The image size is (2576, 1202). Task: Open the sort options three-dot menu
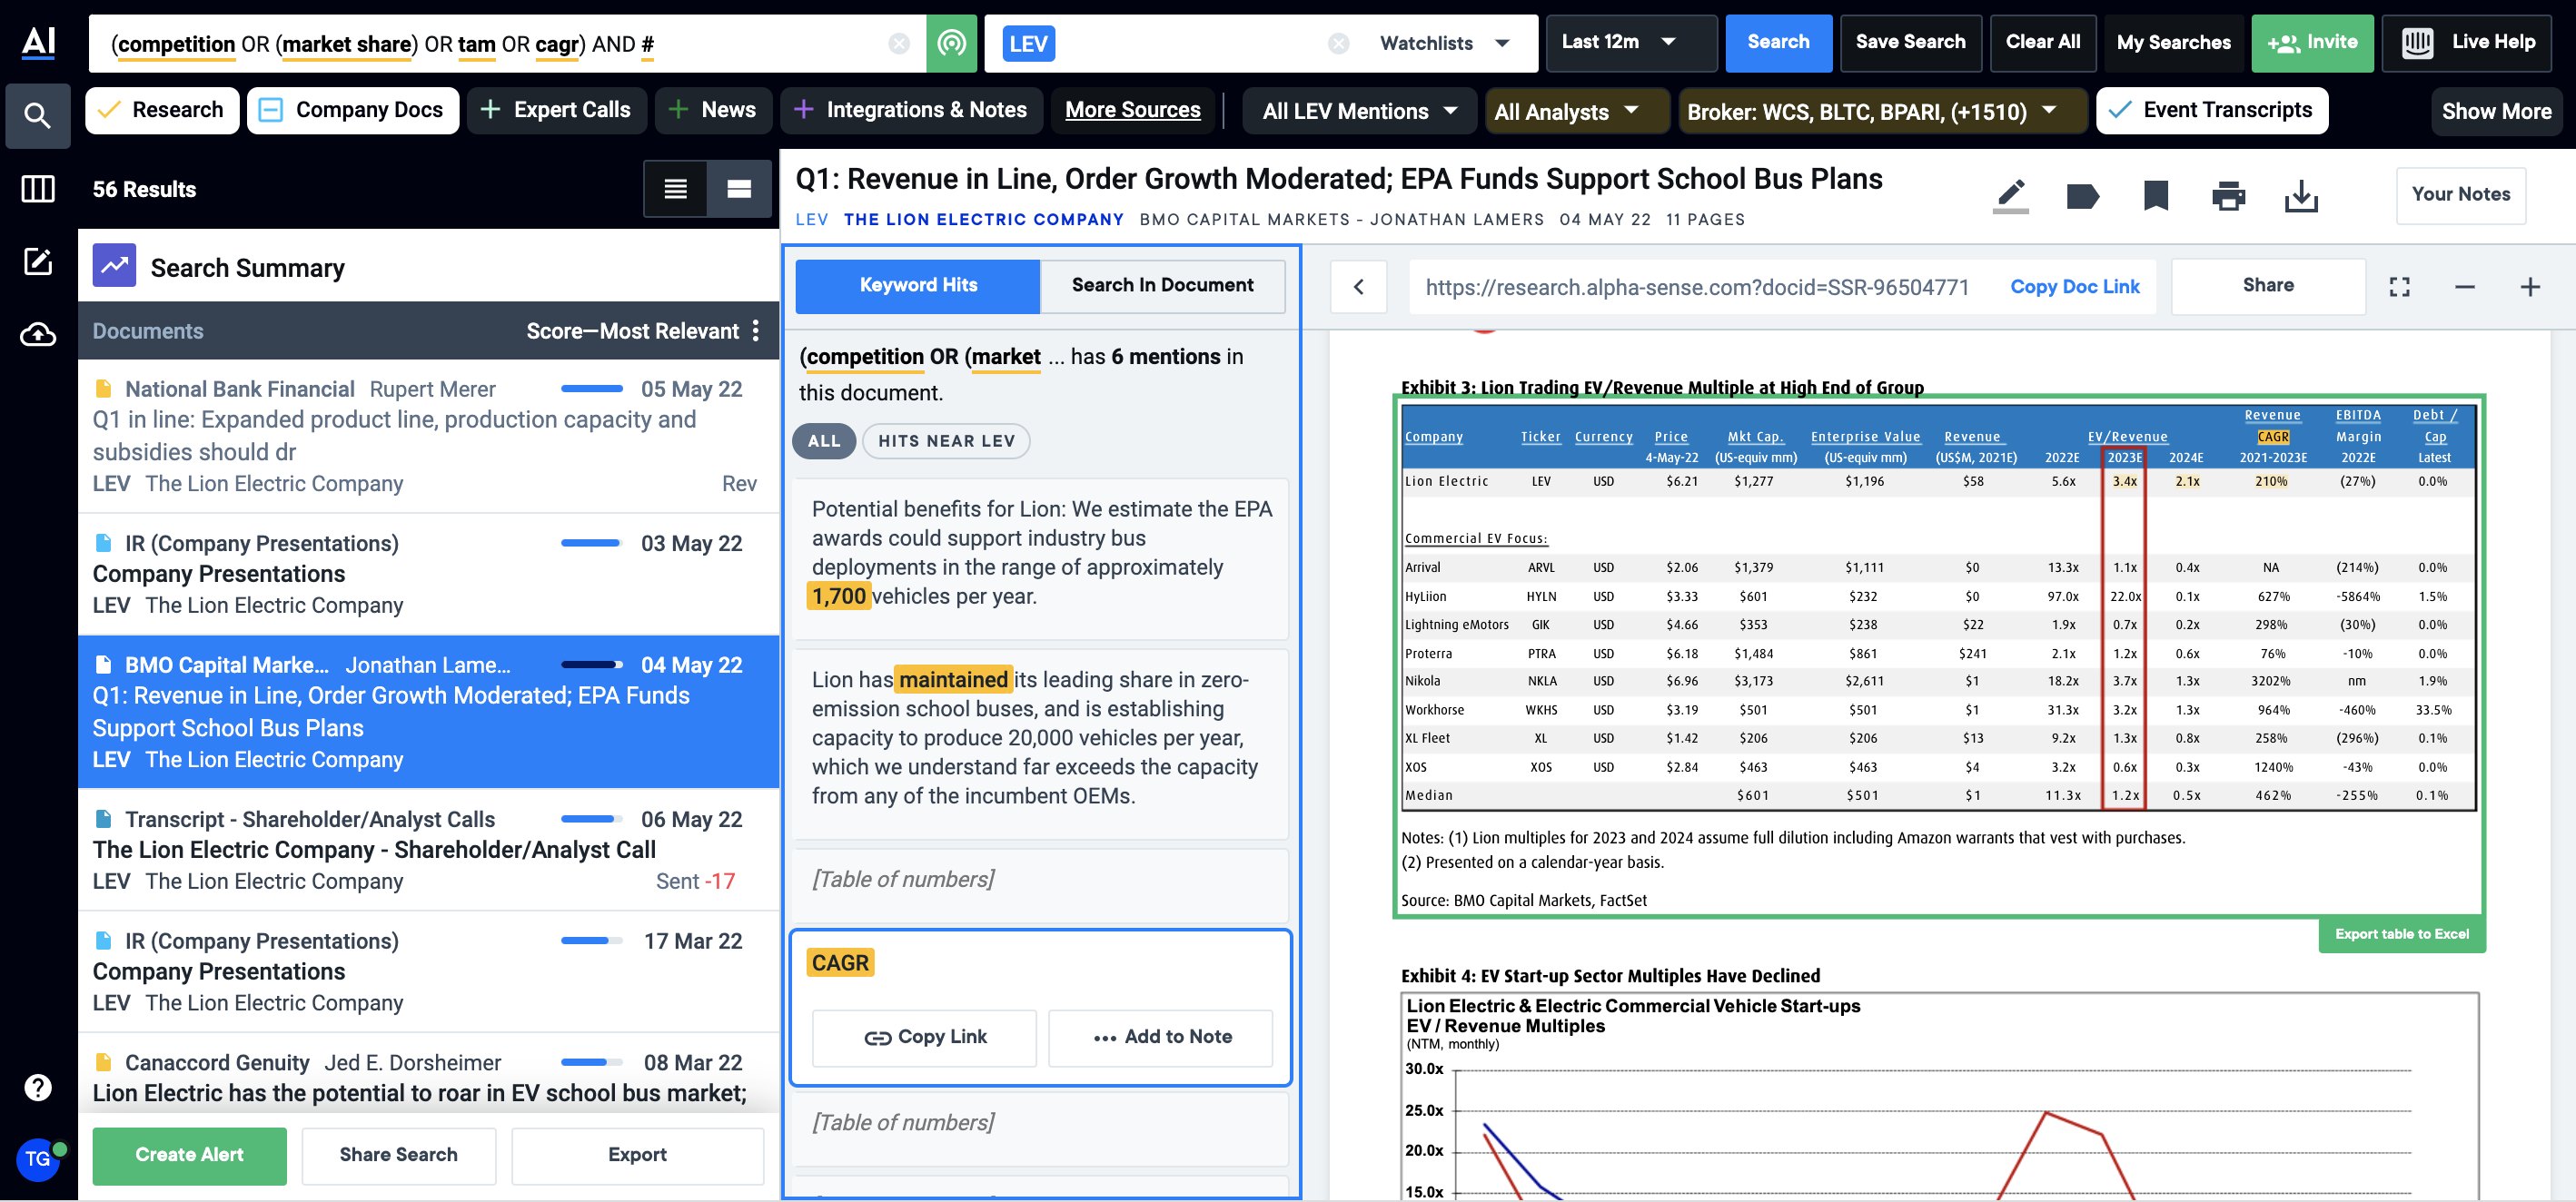(x=756, y=330)
